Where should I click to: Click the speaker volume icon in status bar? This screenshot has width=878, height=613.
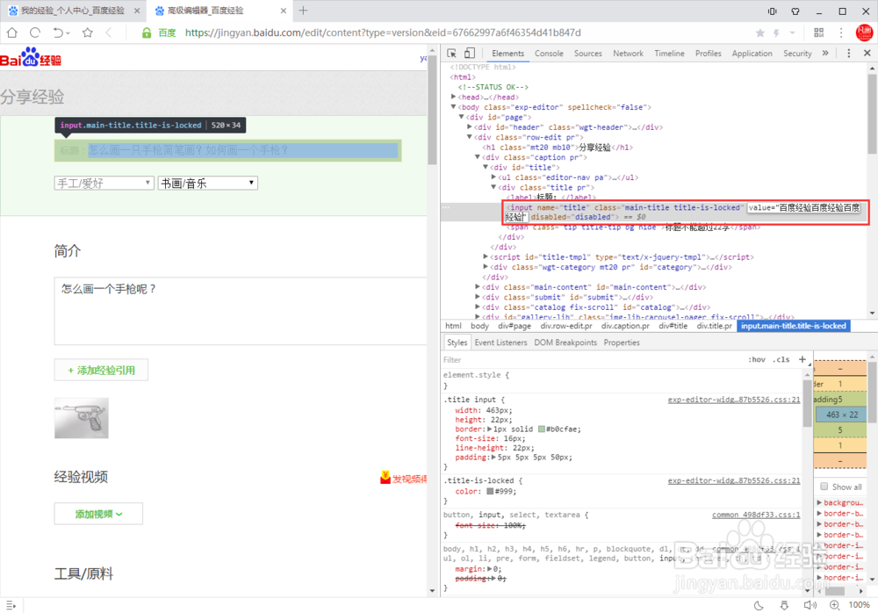(810, 605)
